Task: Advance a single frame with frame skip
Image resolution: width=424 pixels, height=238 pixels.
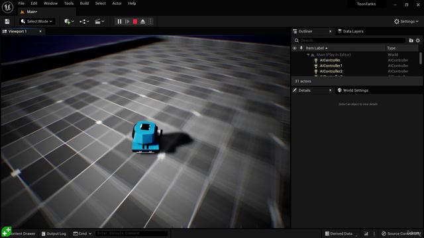Action: tap(127, 21)
